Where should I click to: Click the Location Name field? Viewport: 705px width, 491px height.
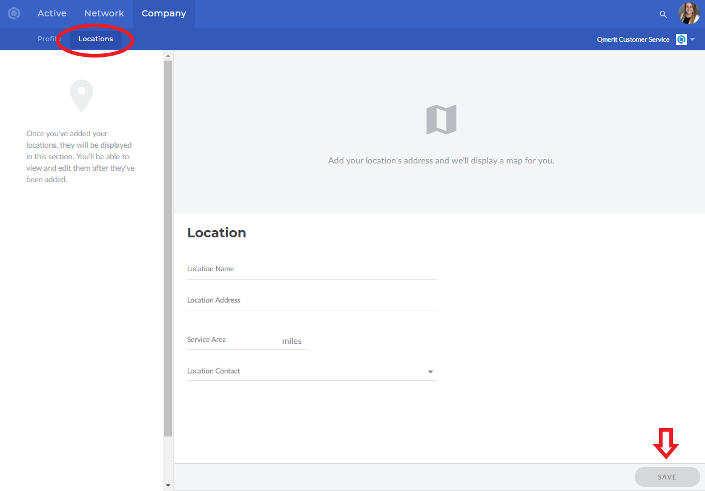tap(311, 269)
